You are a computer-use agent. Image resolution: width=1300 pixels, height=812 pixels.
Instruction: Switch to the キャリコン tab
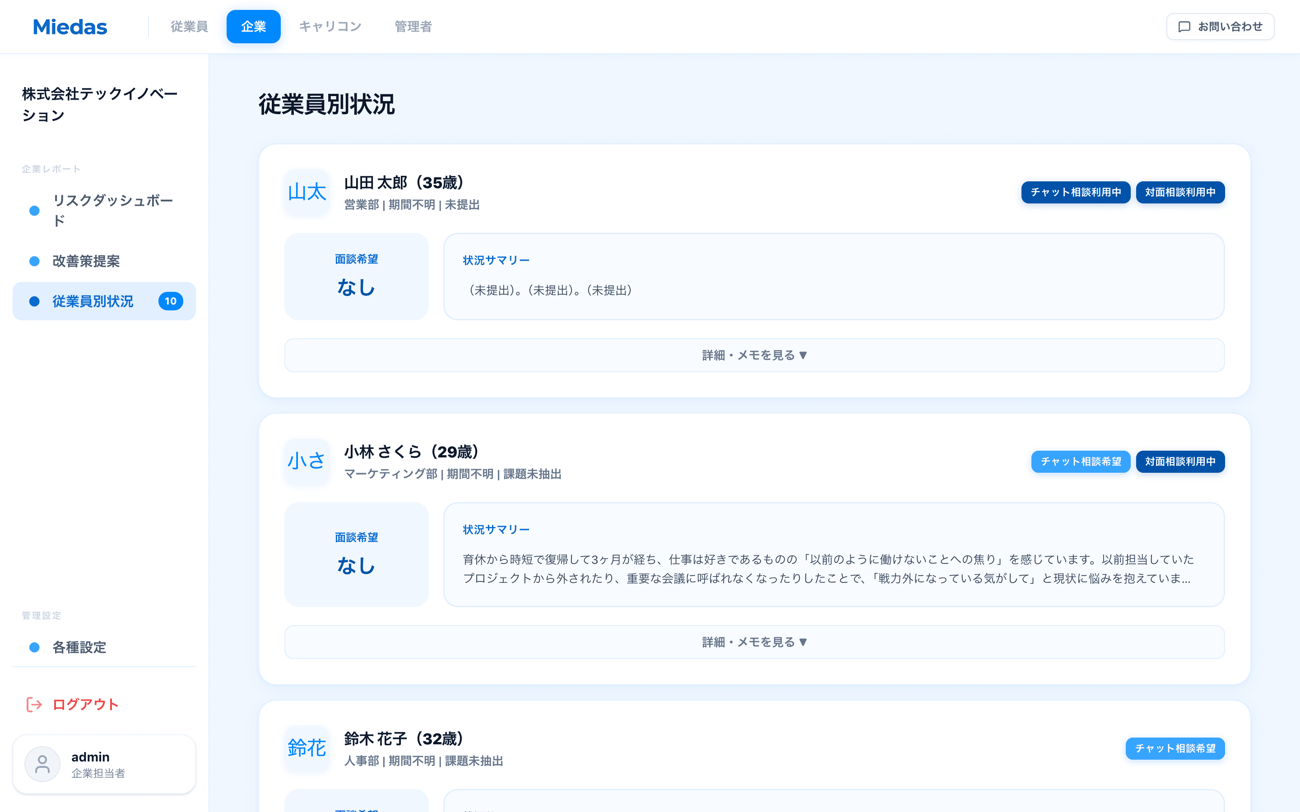[x=330, y=26]
